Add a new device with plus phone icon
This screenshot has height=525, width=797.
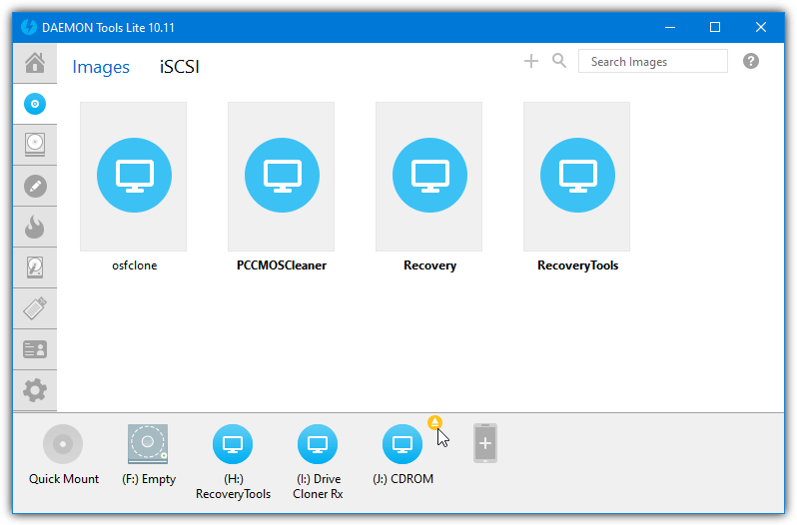point(485,443)
